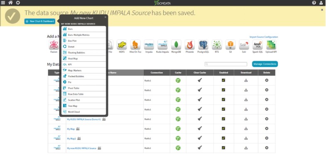This screenshot has height=155, width=326.
Task: Select the MongoDB data source icon
Action: [x=176, y=45]
